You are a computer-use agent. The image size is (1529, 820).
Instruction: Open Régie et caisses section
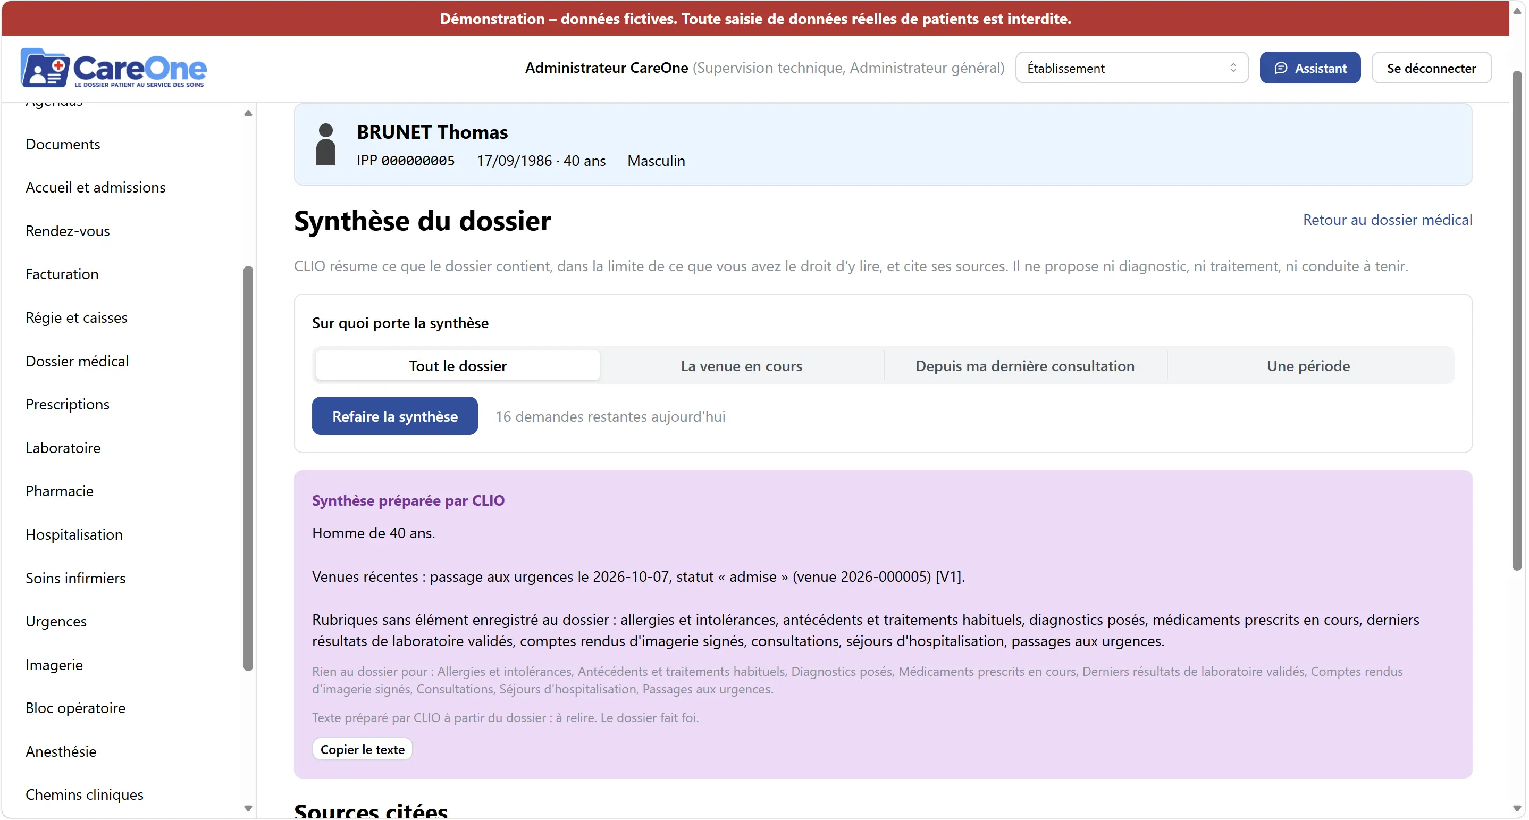point(77,317)
